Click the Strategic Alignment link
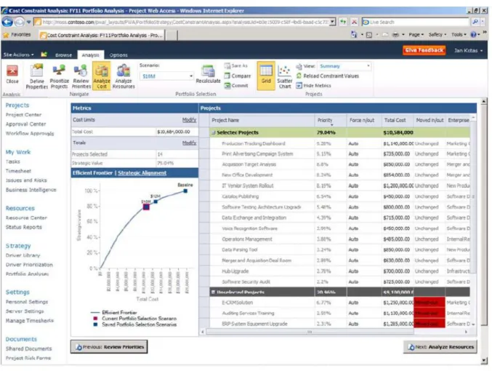 click(x=142, y=173)
